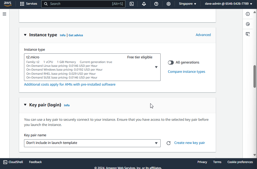257x169 pixels.
Task: Click the AWS logo home icon
Action: [x=8, y=4]
